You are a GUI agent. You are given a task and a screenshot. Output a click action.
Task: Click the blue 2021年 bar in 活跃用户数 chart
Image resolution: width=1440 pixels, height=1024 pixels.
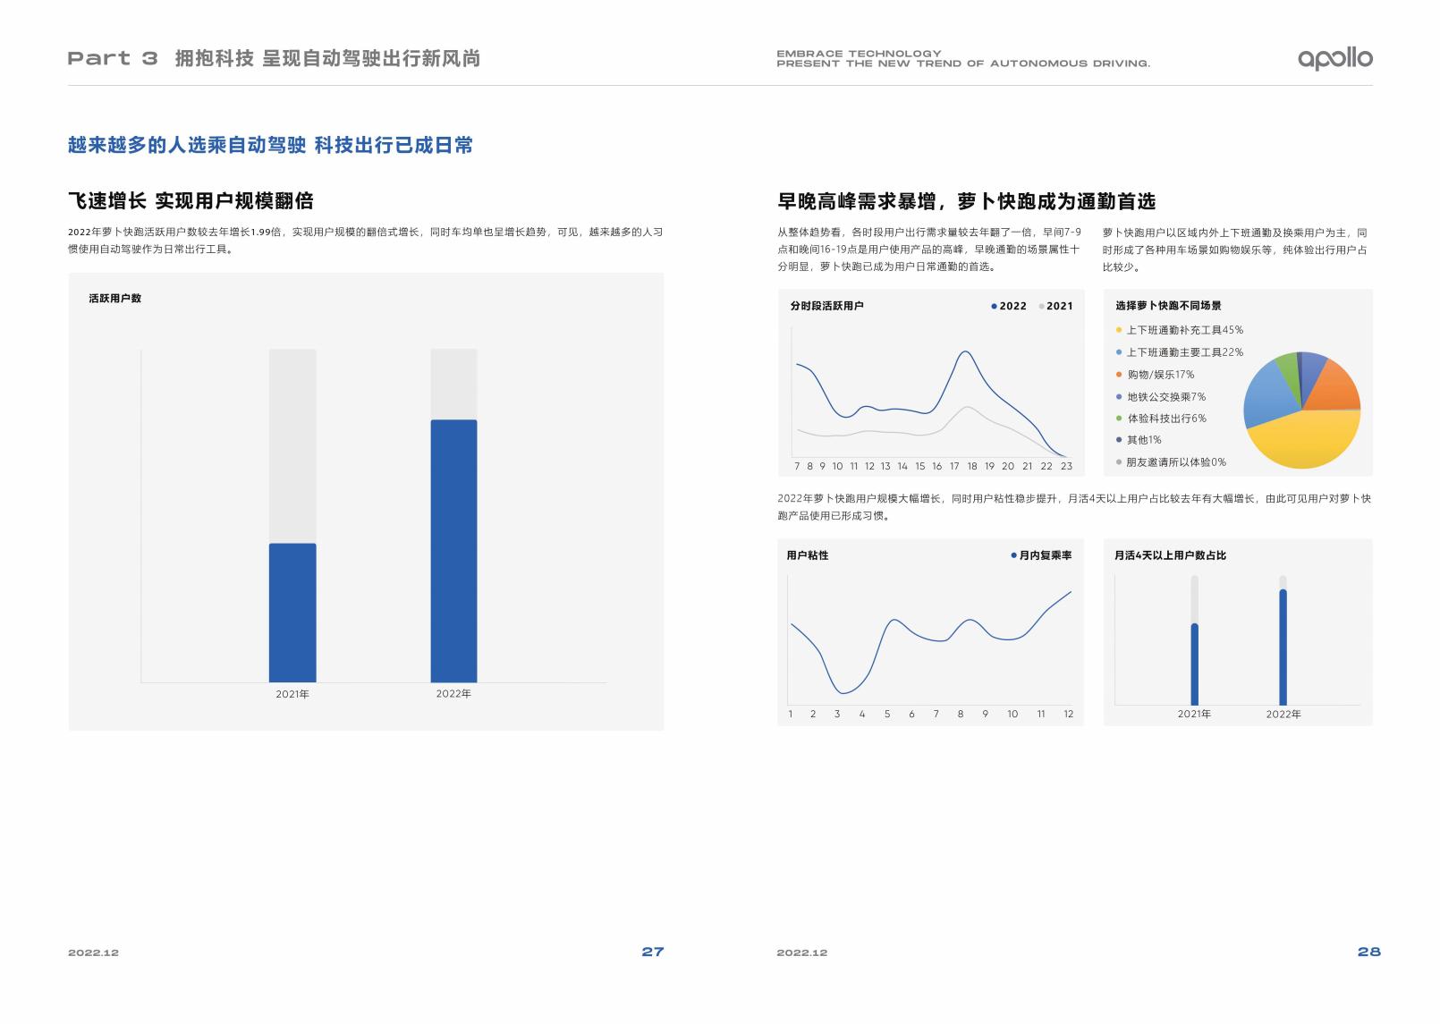click(x=292, y=613)
